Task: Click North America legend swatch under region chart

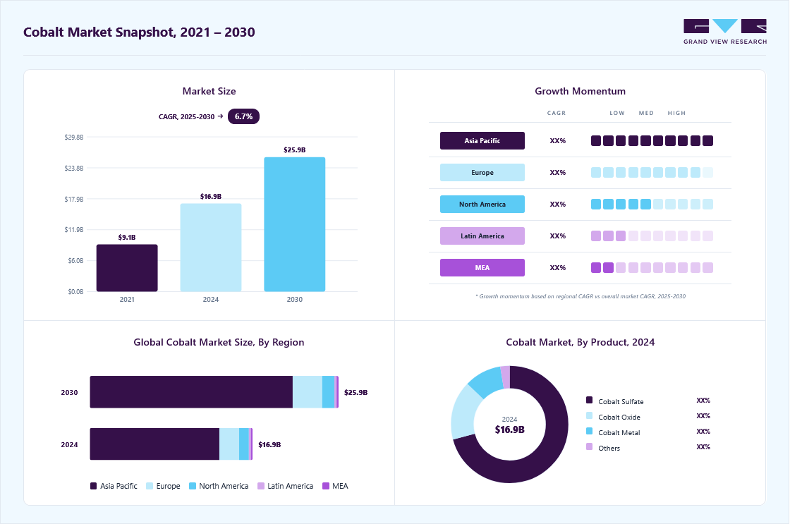Action: coord(193,486)
